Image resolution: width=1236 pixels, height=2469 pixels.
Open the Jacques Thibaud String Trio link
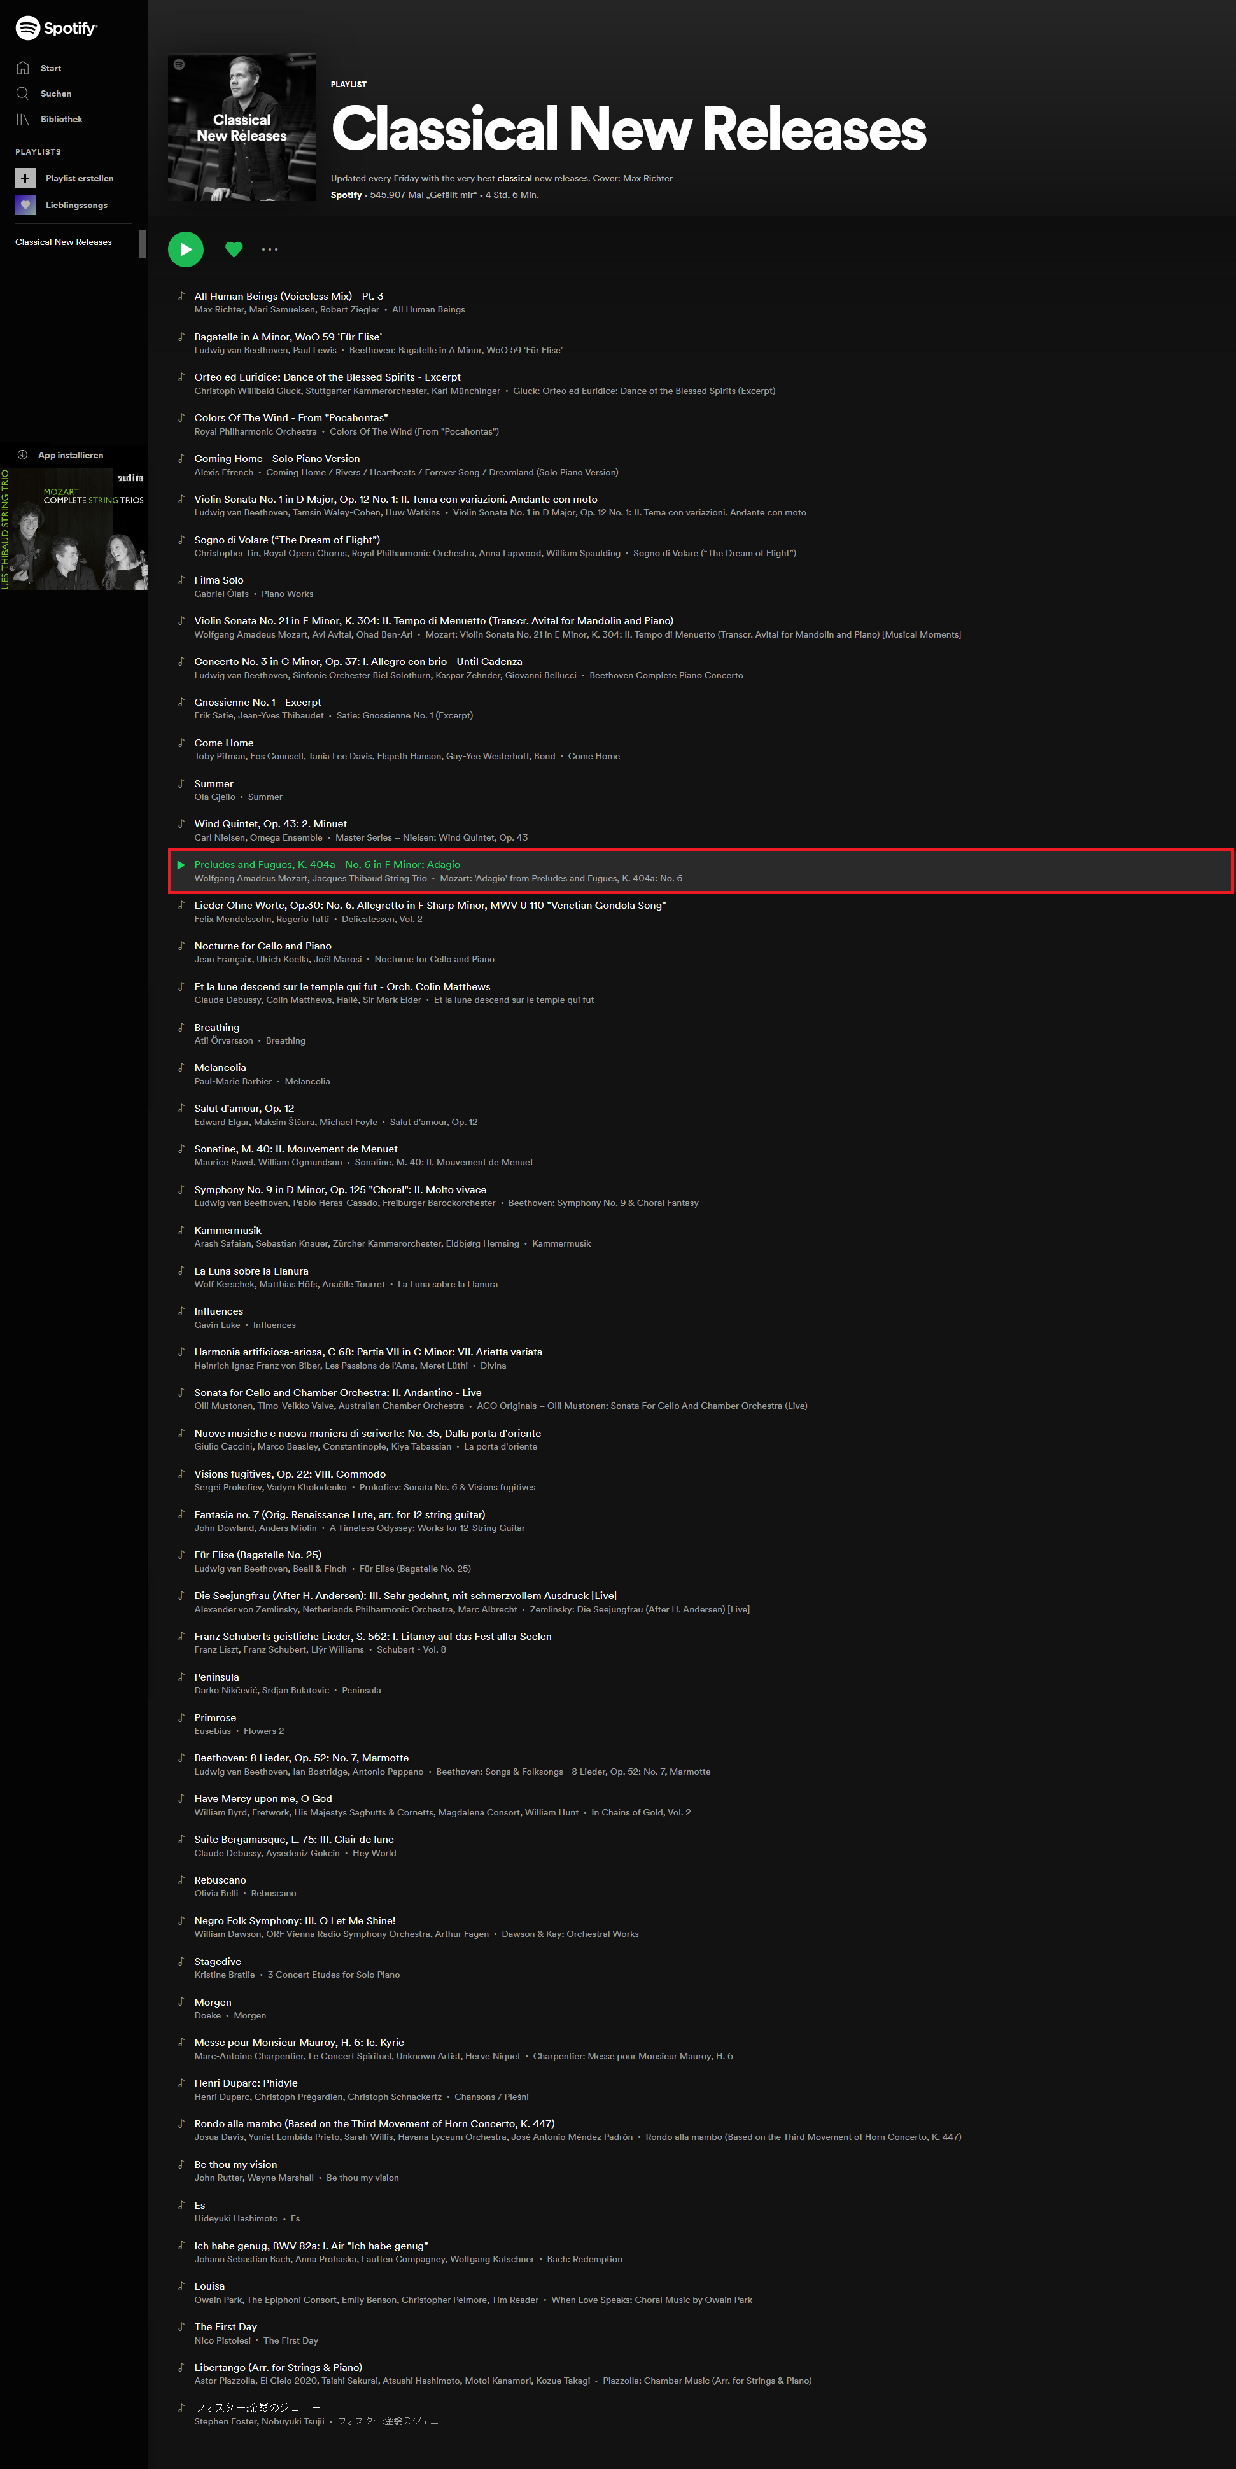coord(369,879)
